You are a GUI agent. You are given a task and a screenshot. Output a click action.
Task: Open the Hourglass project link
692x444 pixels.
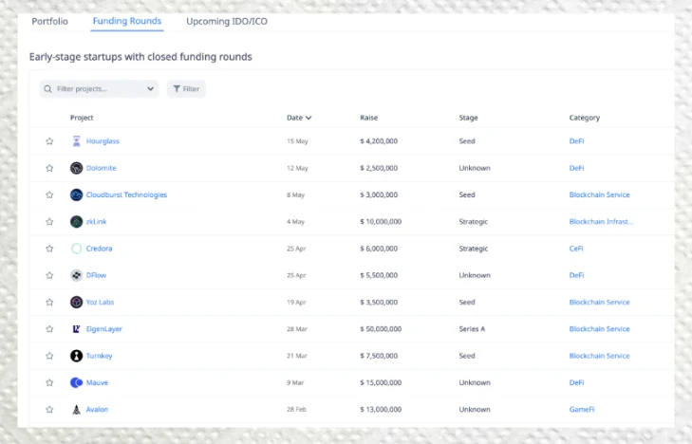[103, 141]
